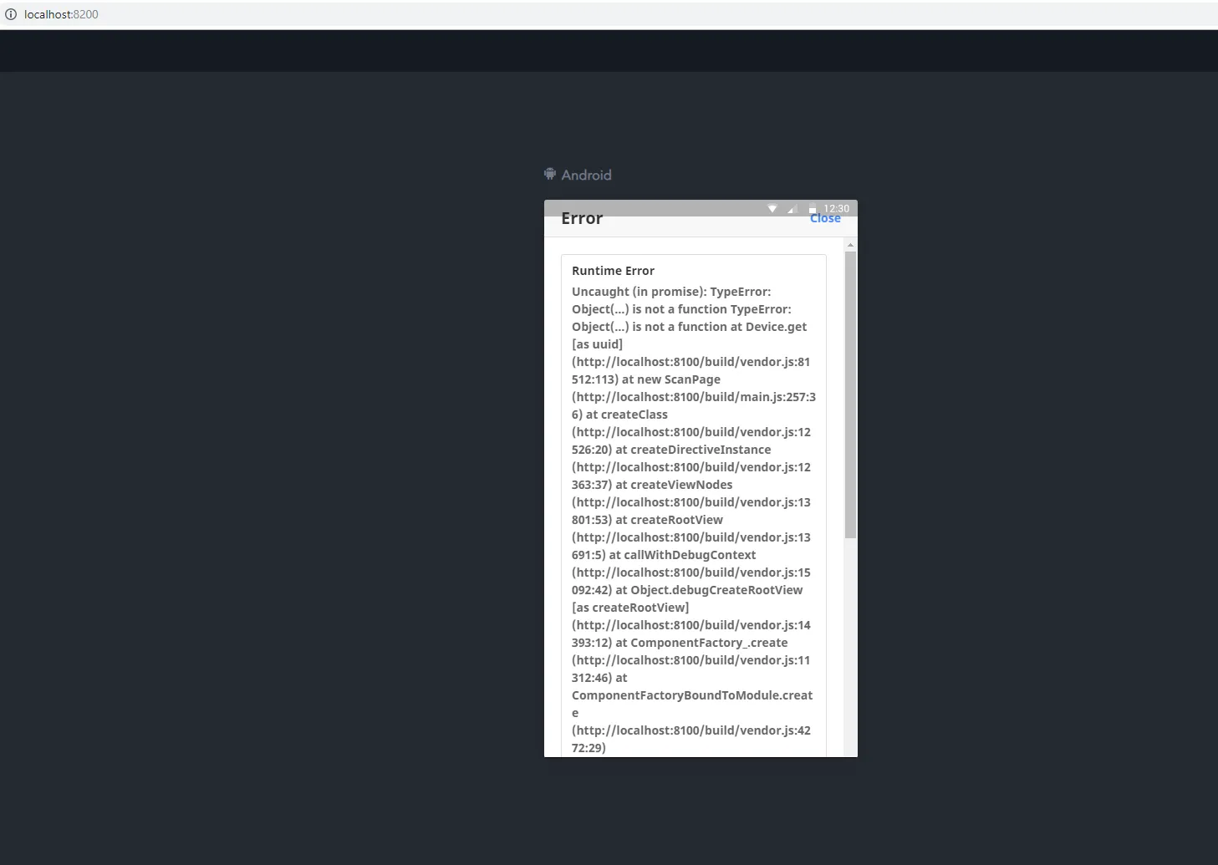Screen dimensions: 1218x865
Task: Click the site information icon in address bar
Action: click(x=11, y=14)
